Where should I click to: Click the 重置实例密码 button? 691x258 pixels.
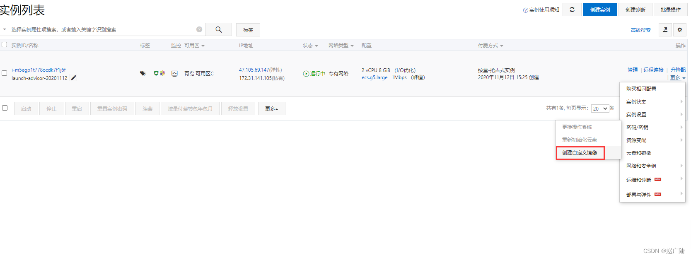[x=112, y=109]
